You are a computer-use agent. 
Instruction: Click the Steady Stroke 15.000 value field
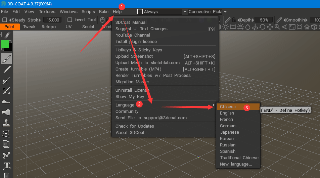pos(53,20)
